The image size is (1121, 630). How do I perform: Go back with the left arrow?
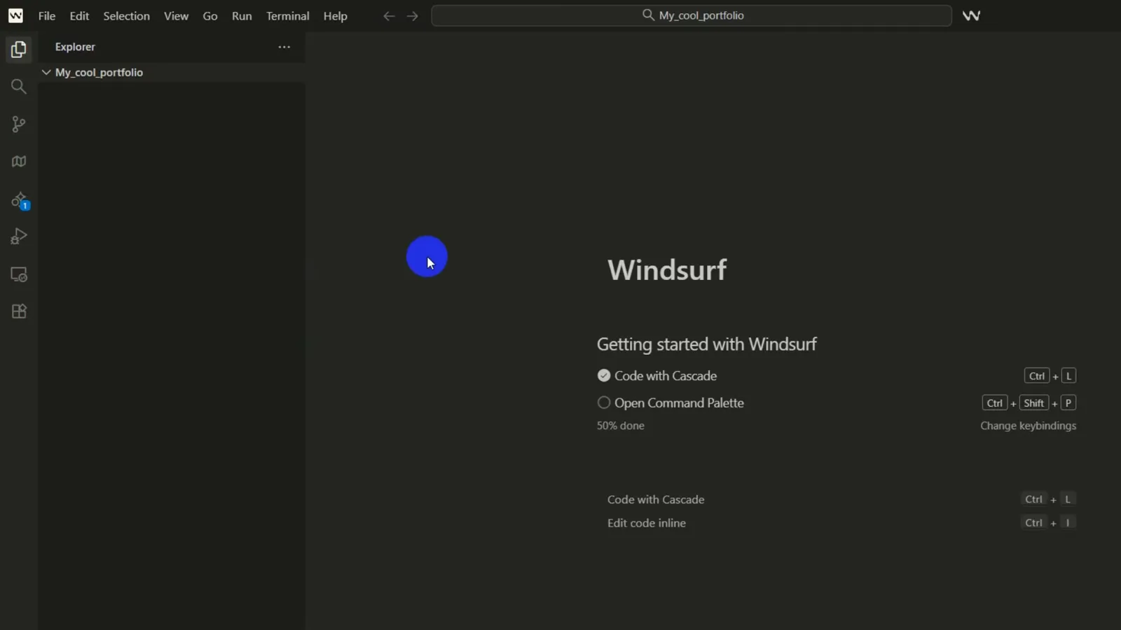coord(389,15)
